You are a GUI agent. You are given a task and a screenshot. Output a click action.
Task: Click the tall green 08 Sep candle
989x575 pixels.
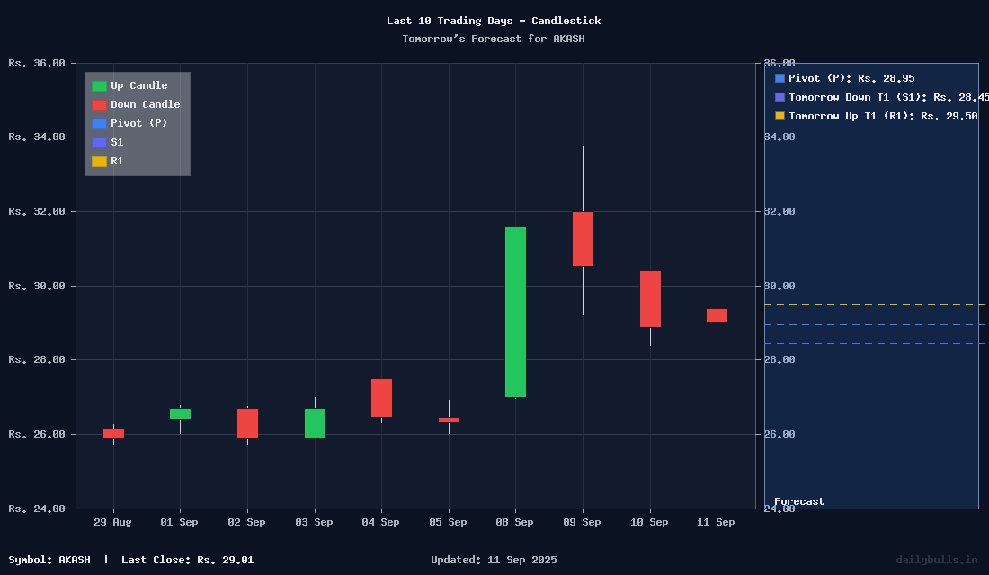[516, 312]
